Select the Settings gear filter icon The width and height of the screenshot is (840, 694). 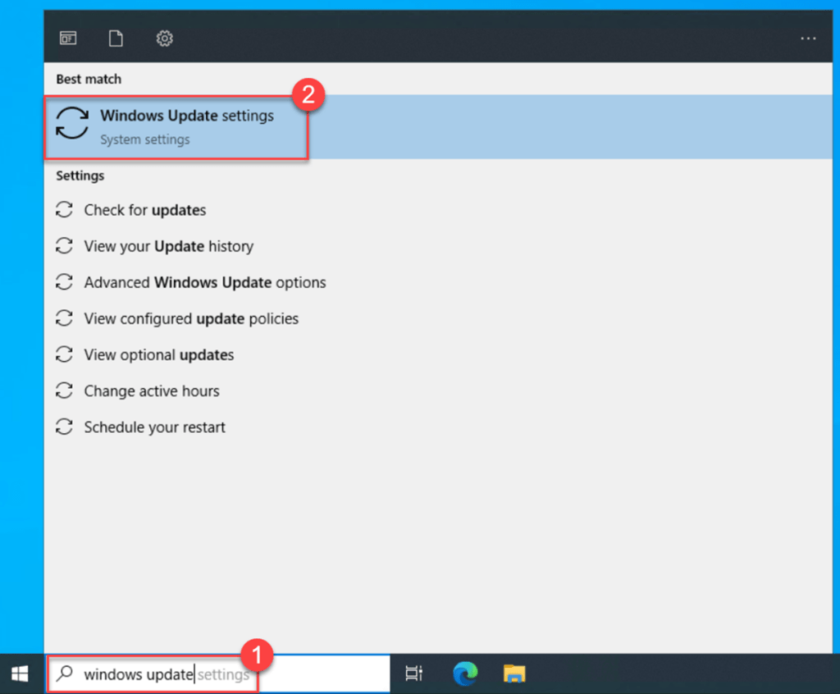164,39
